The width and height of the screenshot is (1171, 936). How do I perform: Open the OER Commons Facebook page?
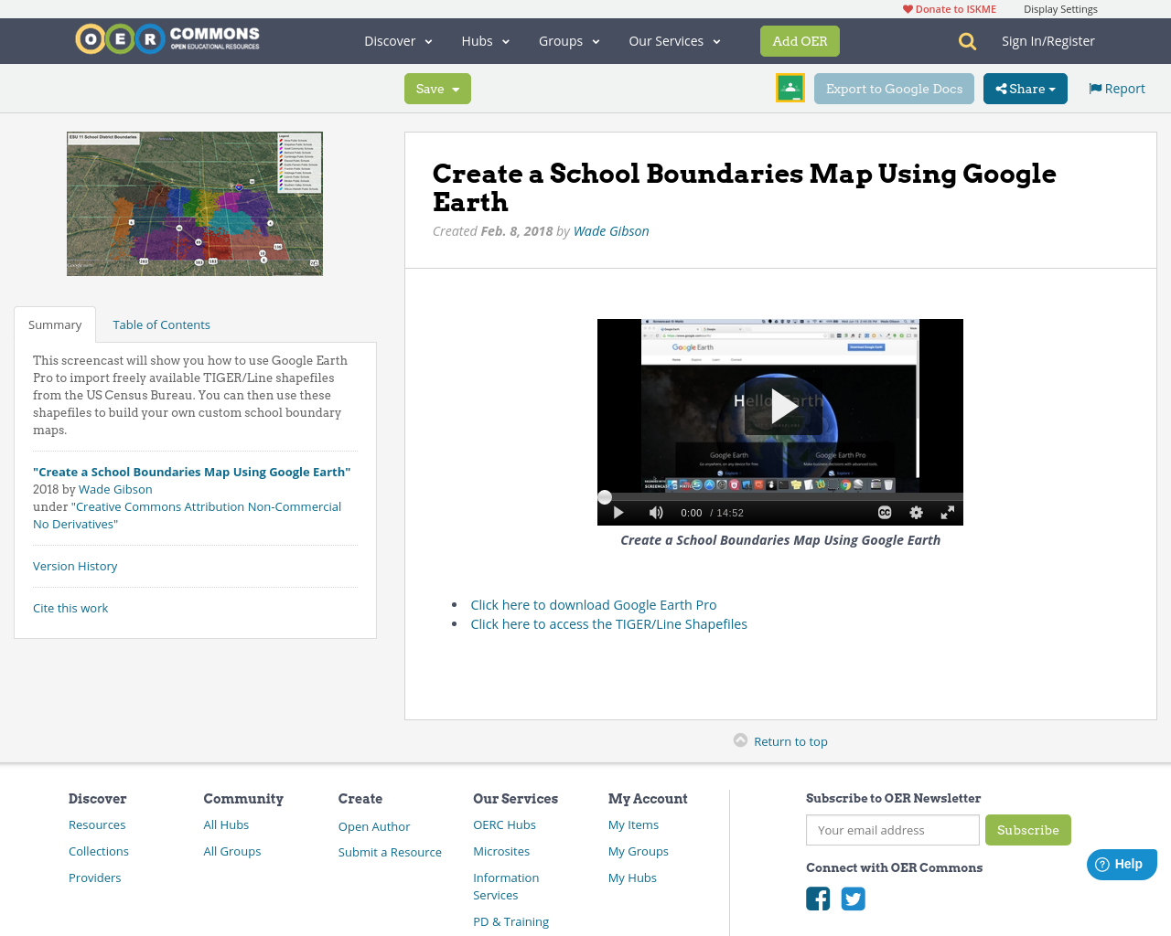click(x=817, y=899)
